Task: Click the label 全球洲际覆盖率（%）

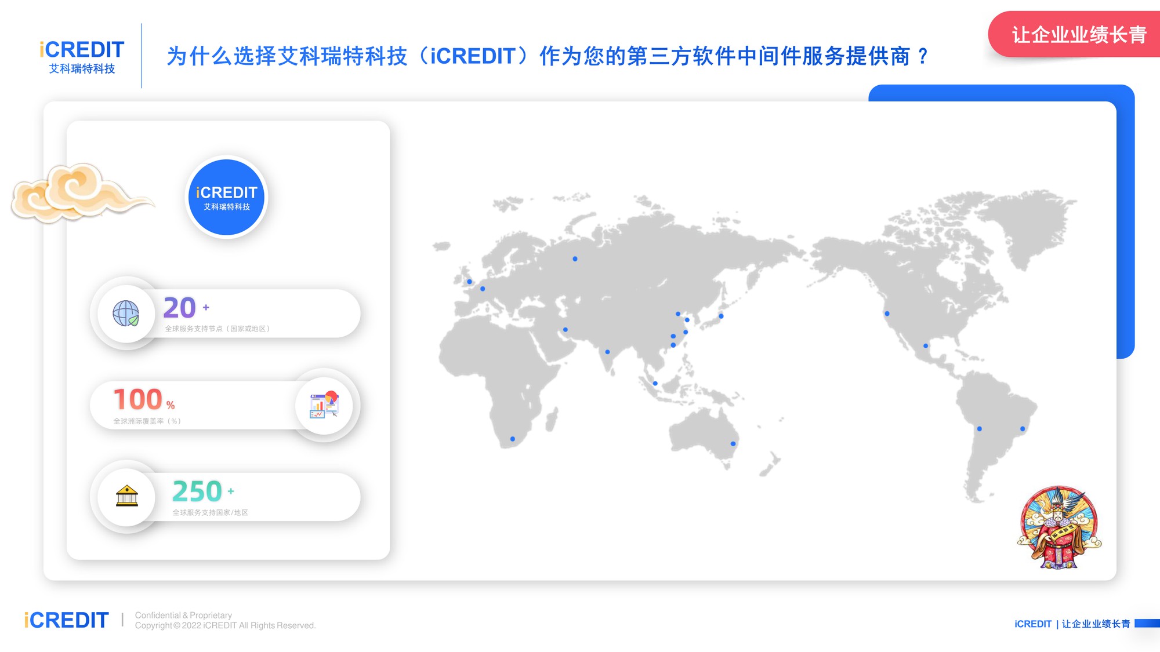Action: pyautogui.click(x=147, y=421)
